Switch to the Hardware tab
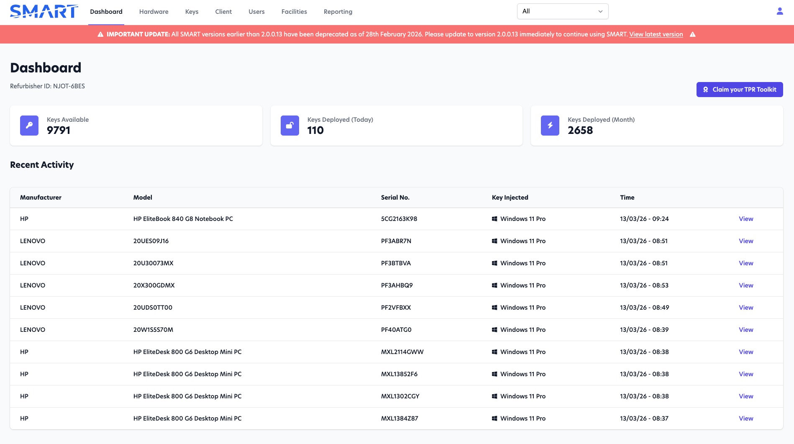Viewport: 794px width, 444px height. click(154, 11)
